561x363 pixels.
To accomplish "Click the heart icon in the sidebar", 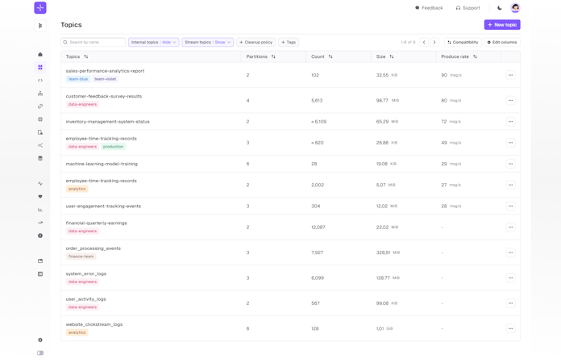I will [40, 197].
